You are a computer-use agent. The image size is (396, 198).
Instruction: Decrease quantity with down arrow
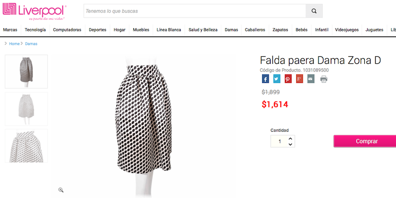click(x=290, y=144)
